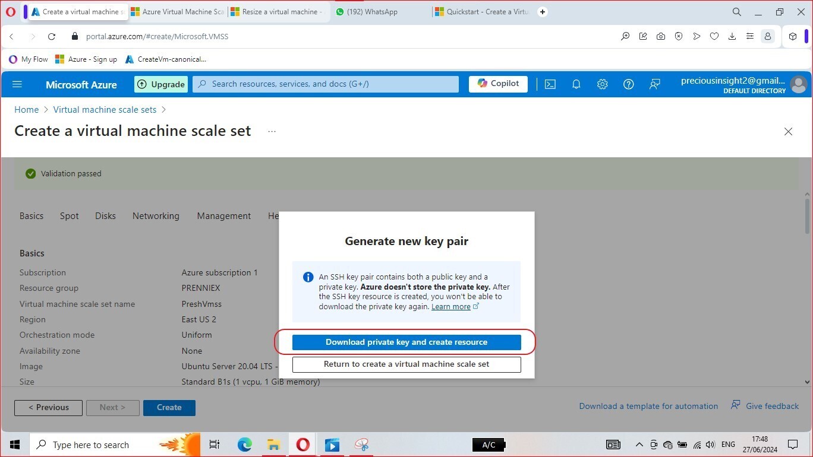The width and height of the screenshot is (813, 457).
Task: Click the Opera icon on the taskbar
Action: click(x=302, y=445)
